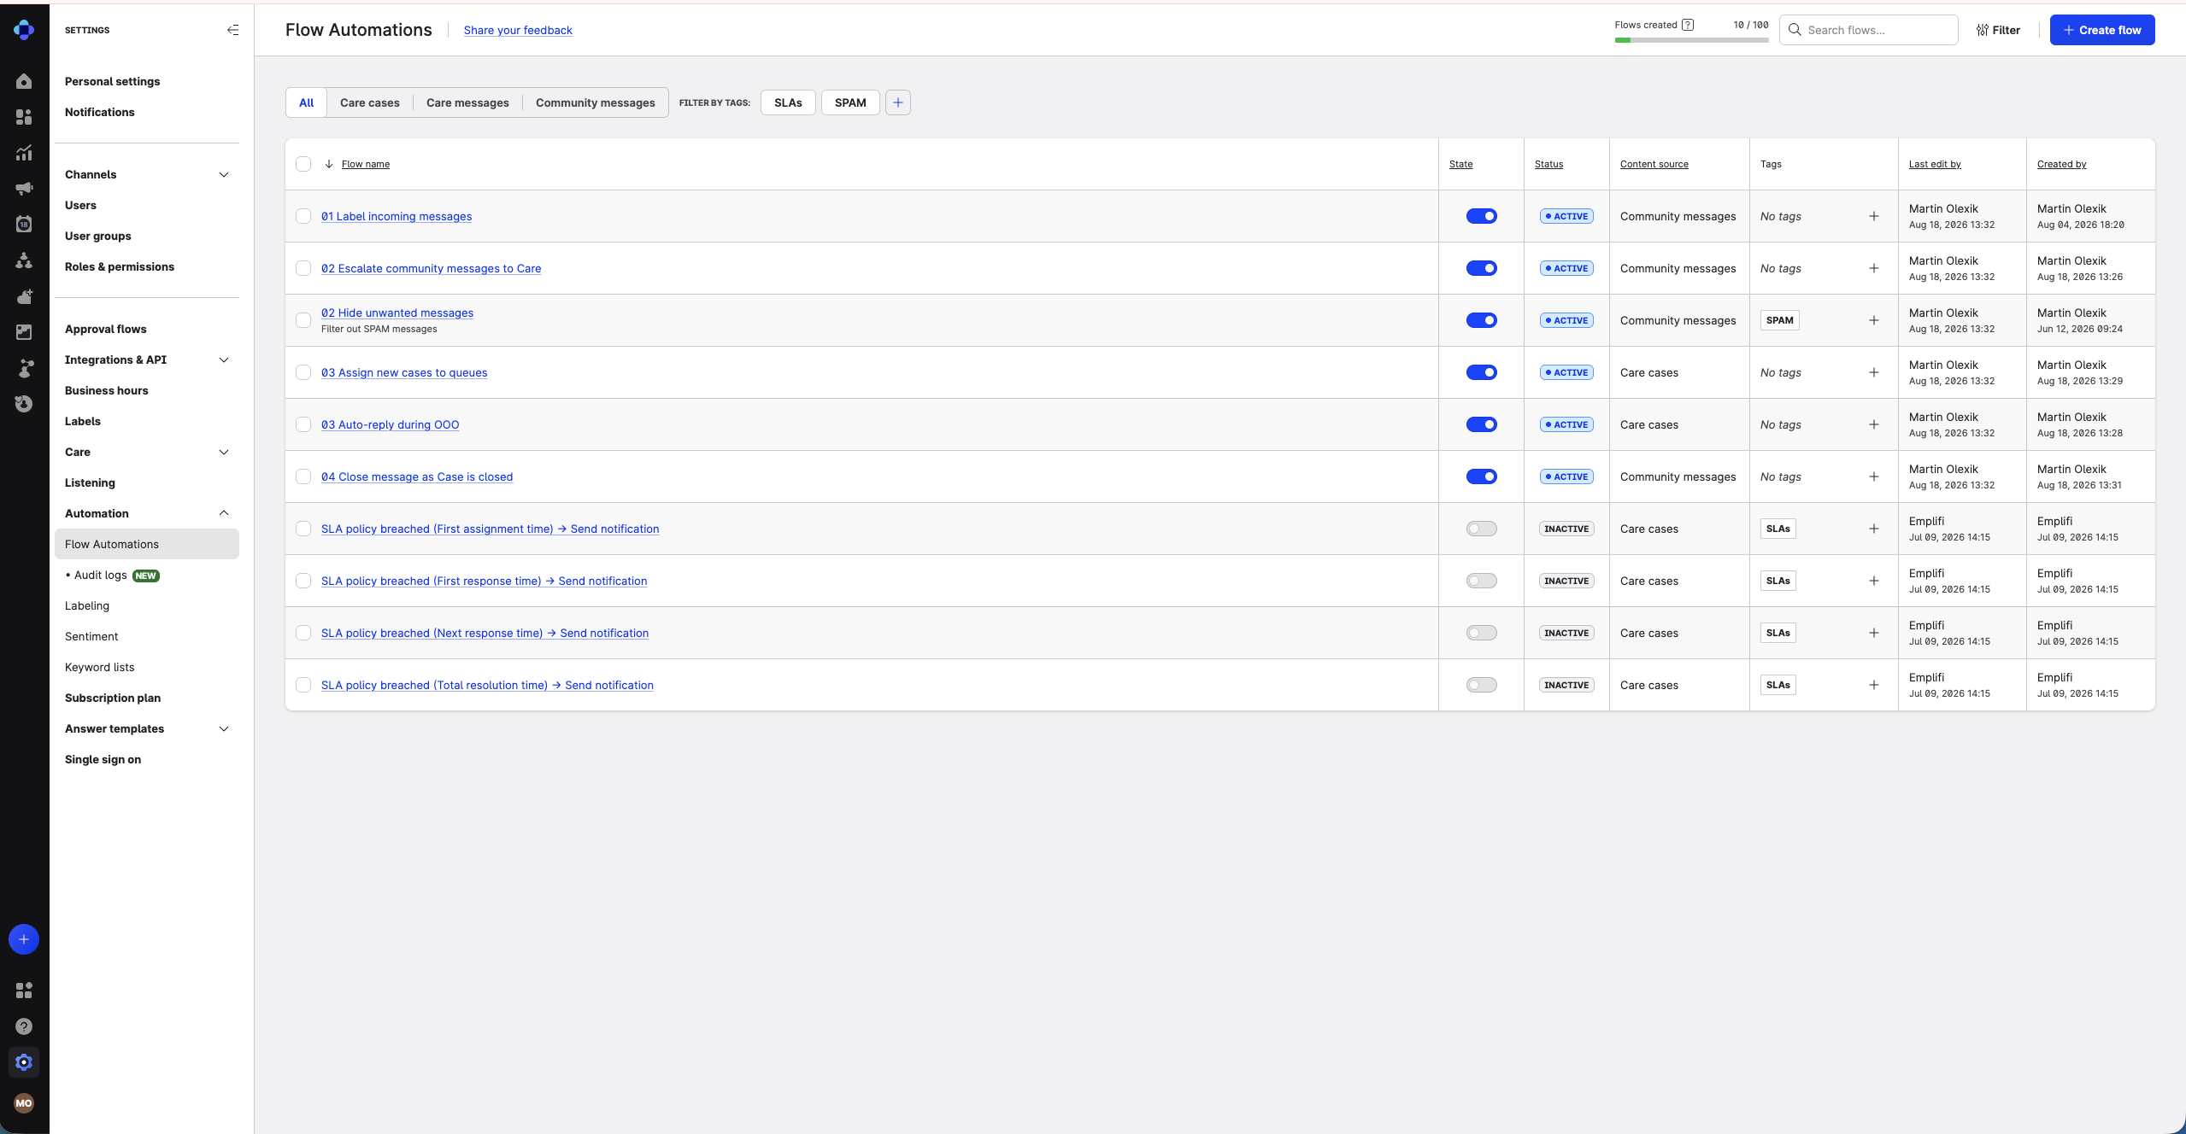Open the dashboard tiles icon below the Home icon
This screenshot has height=1134, width=2186.
pyautogui.click(x=24, y=117)
